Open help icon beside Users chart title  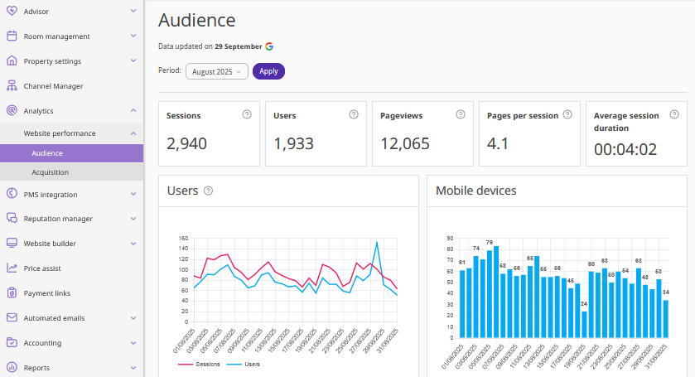[208, 191]
